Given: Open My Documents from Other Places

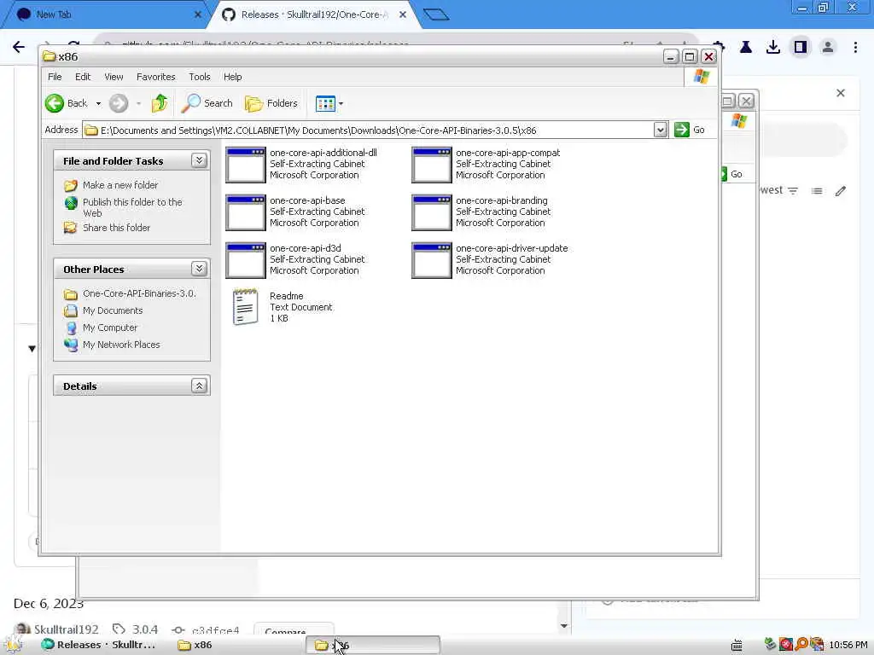Looking at the screenshot, I should pyautogui.click(x=113, y=310).
